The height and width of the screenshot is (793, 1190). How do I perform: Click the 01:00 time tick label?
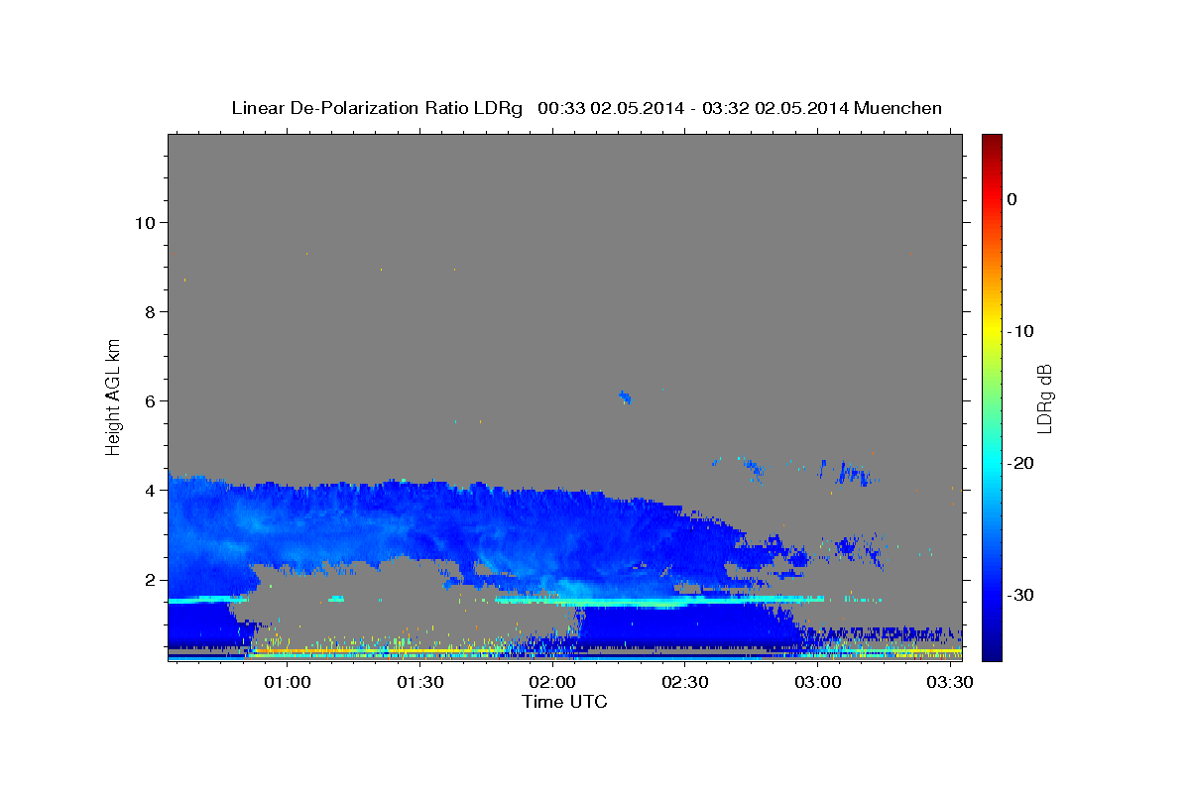point(288,683)
